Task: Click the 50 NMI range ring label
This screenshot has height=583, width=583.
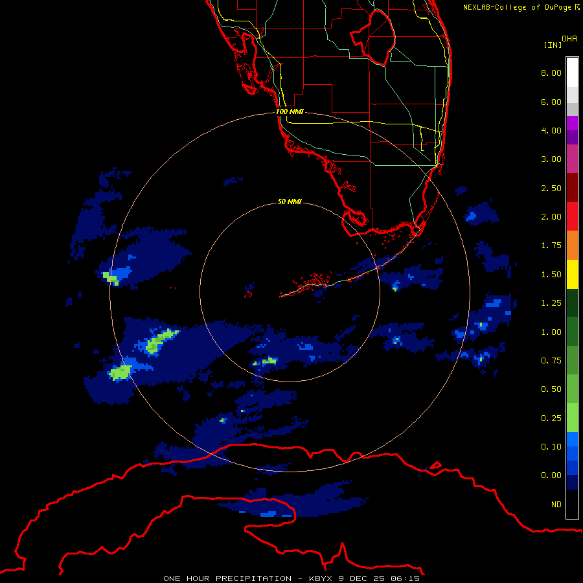Action: click(290, 201)
